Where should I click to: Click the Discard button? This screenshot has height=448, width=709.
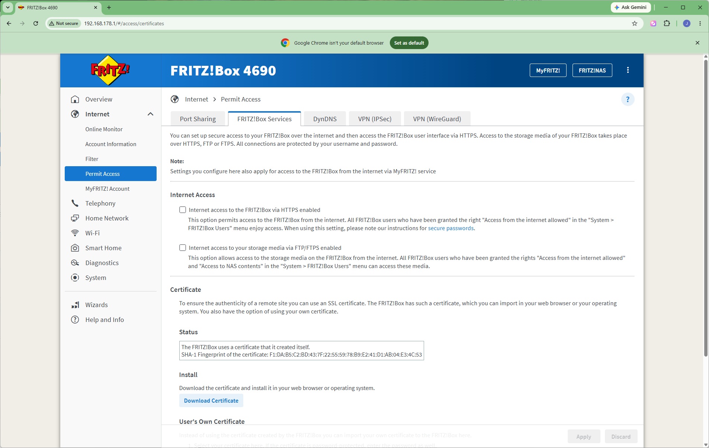pos(621,436)
